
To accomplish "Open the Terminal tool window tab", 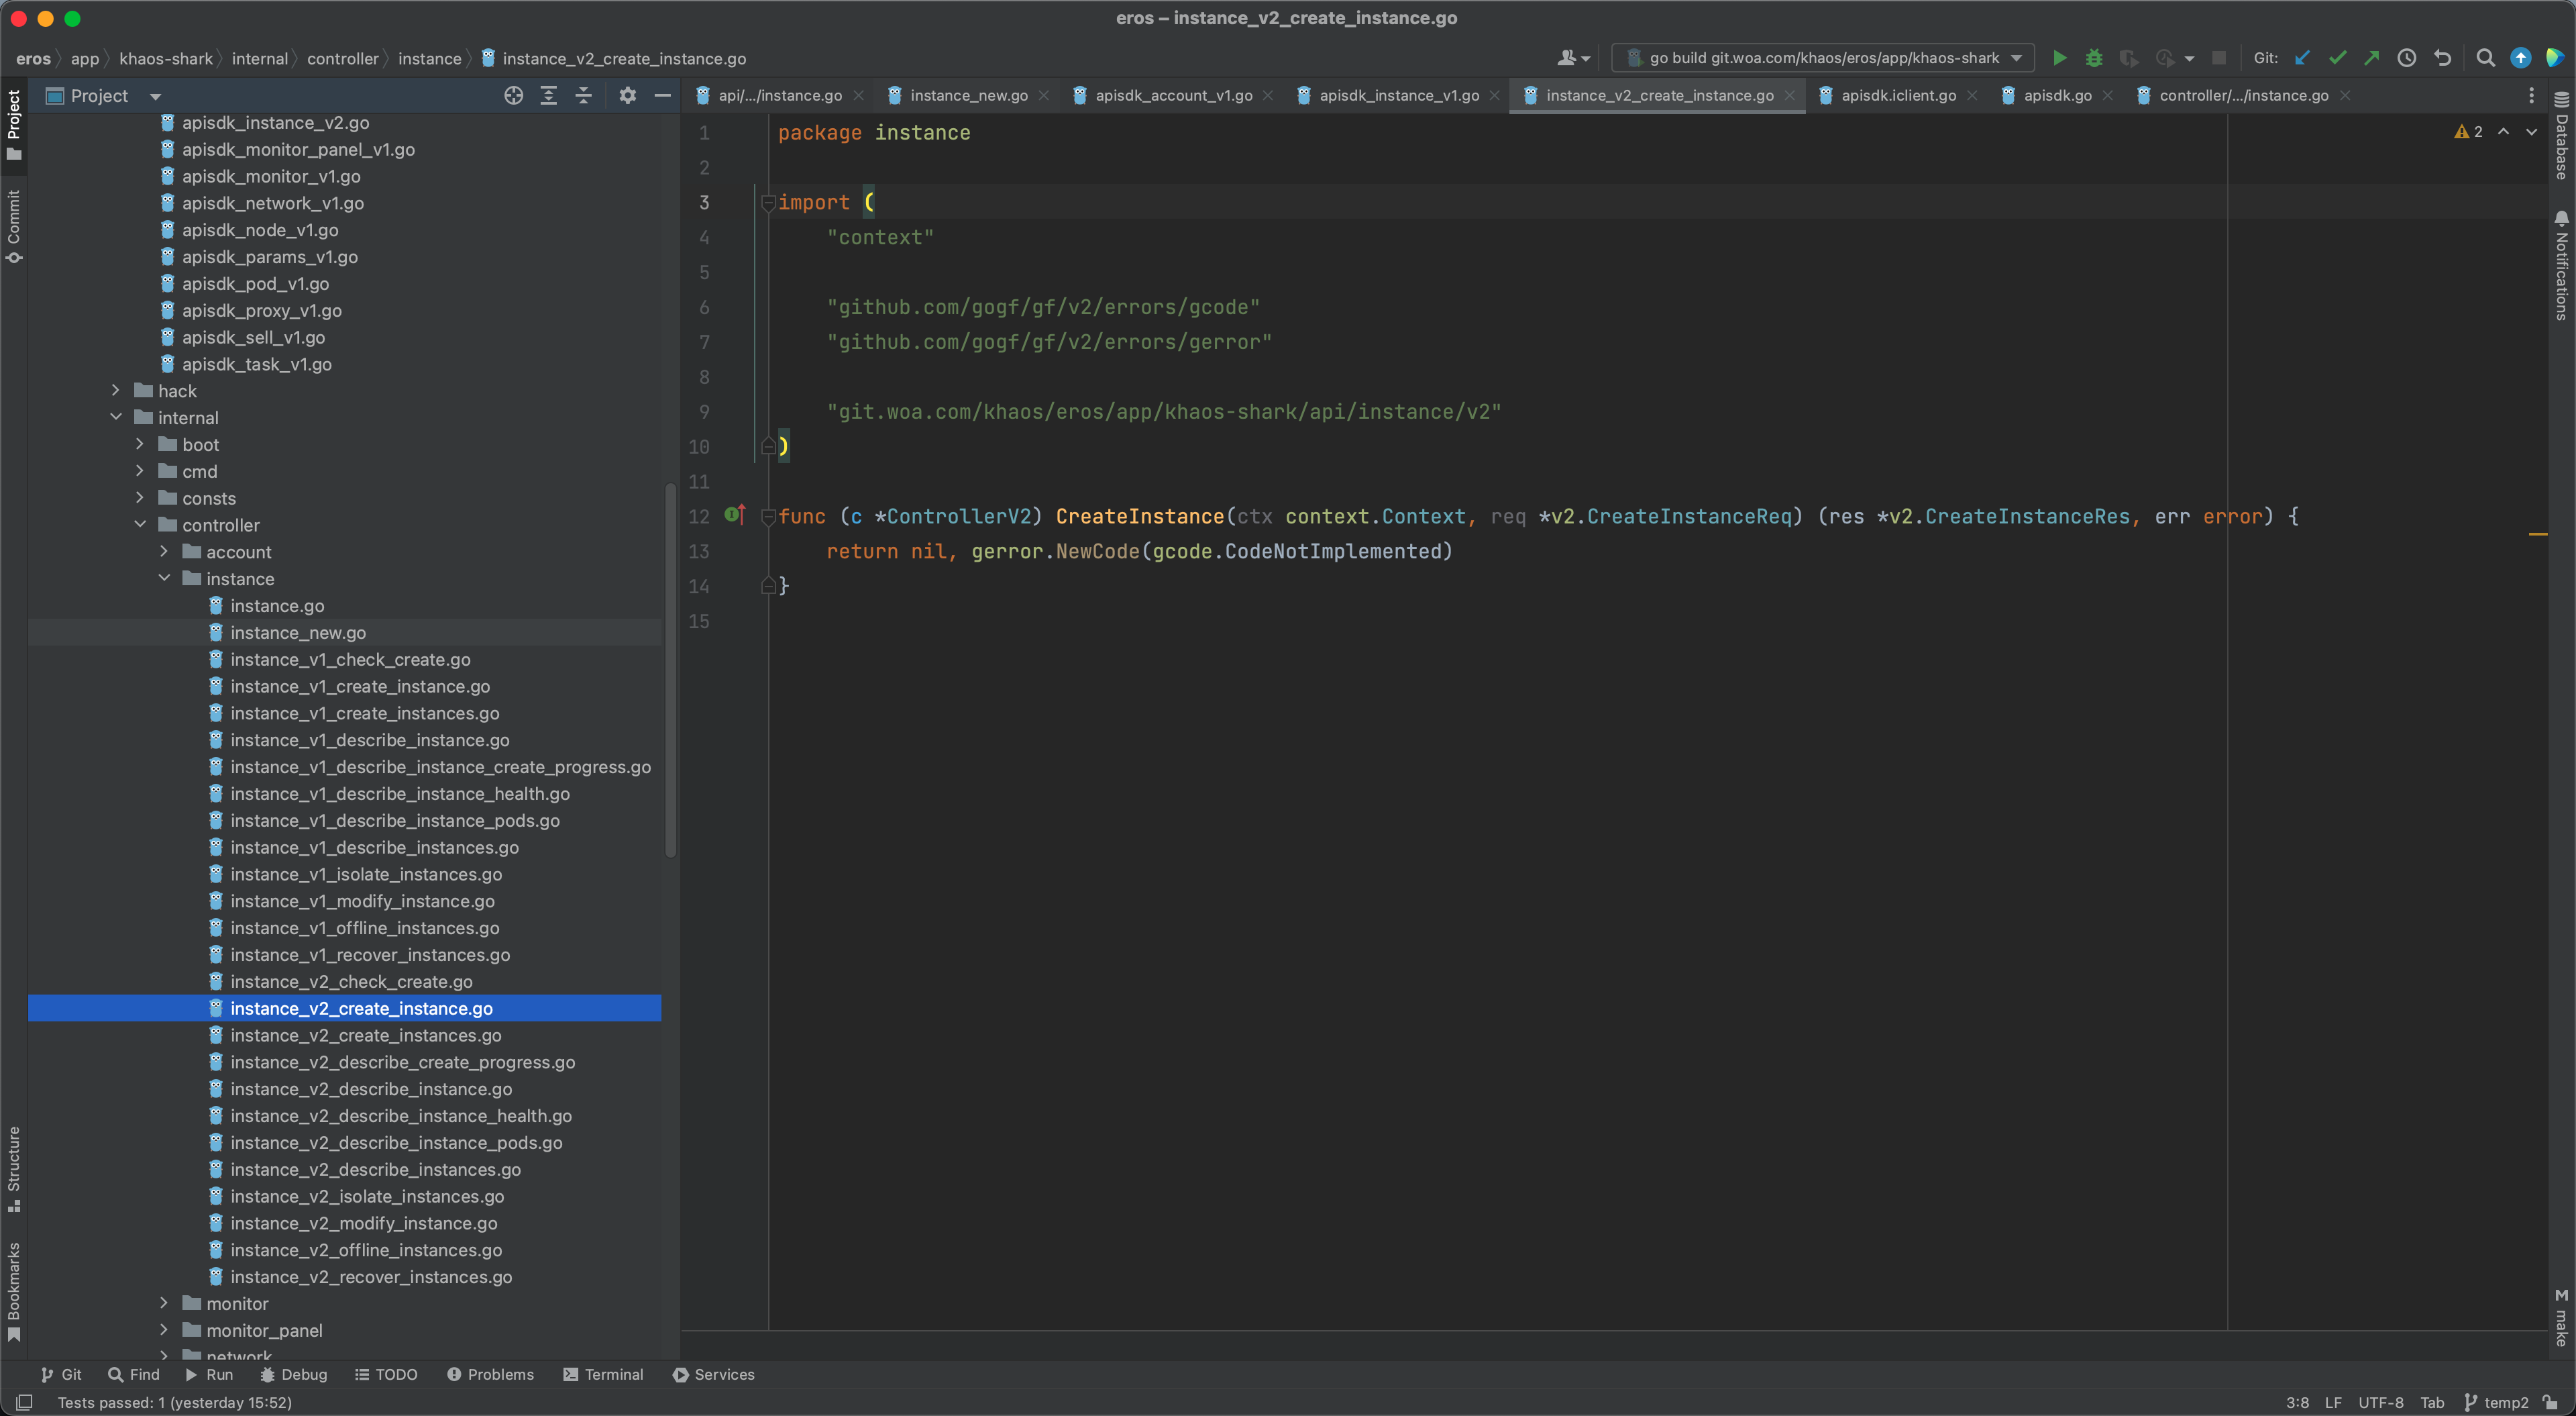I will coord(603,1374).
